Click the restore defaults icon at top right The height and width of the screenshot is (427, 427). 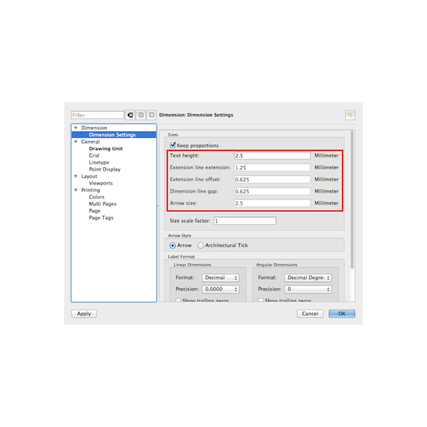tap(350, 115)
